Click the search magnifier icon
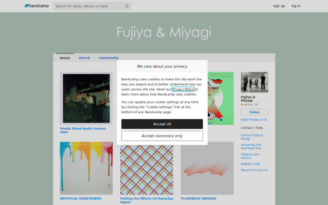Screen dimensions: 328x205 point(127,6)
